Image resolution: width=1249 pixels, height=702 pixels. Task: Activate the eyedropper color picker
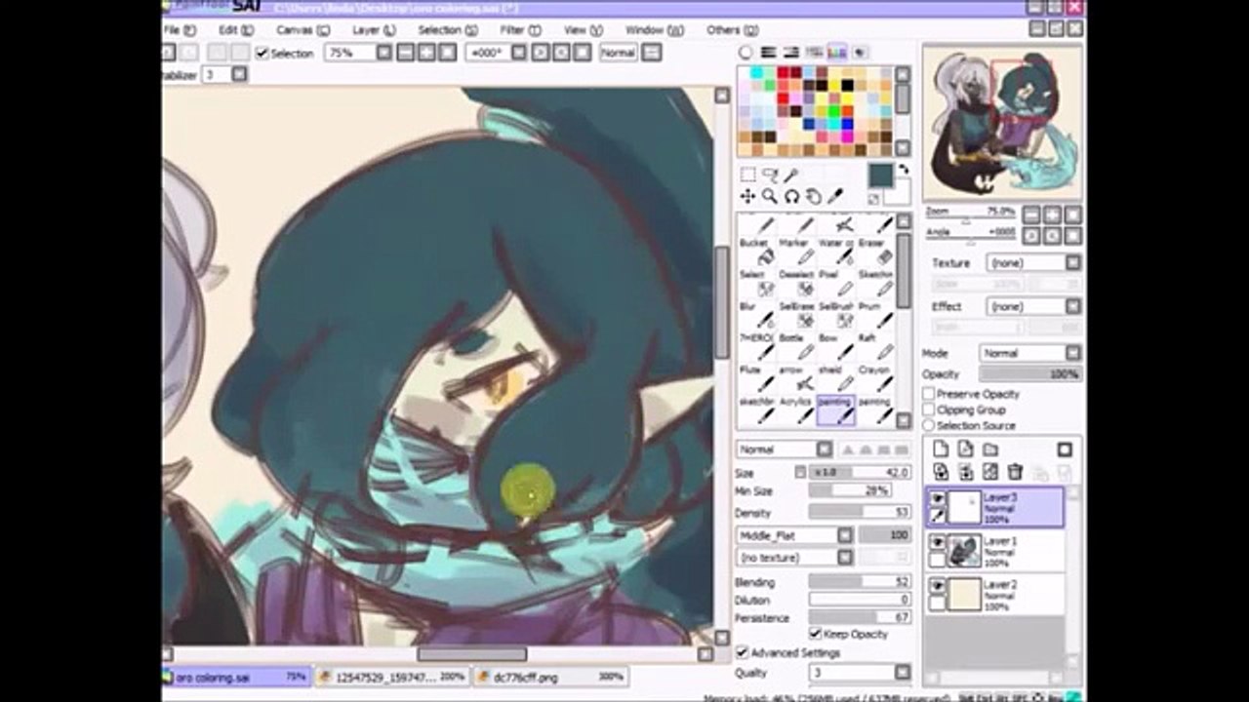[834, 197]
